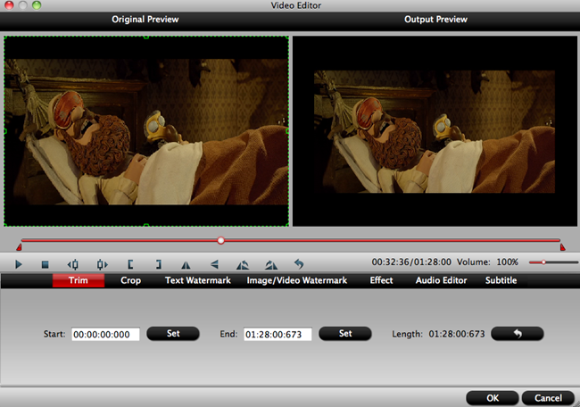The height and width of the screenshot is (407, 580).
Task: Click the bottom crop handle on original preview
Action: [x=146, y=225]
